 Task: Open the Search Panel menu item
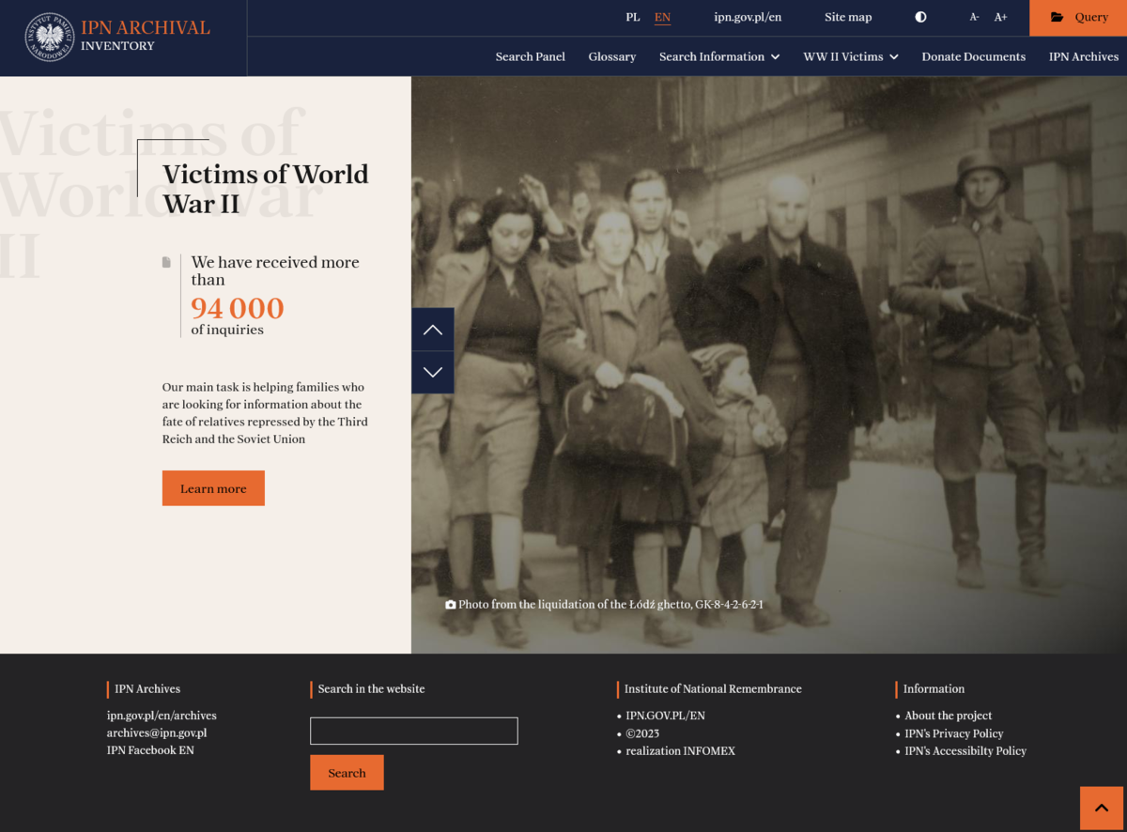(531, 56)
